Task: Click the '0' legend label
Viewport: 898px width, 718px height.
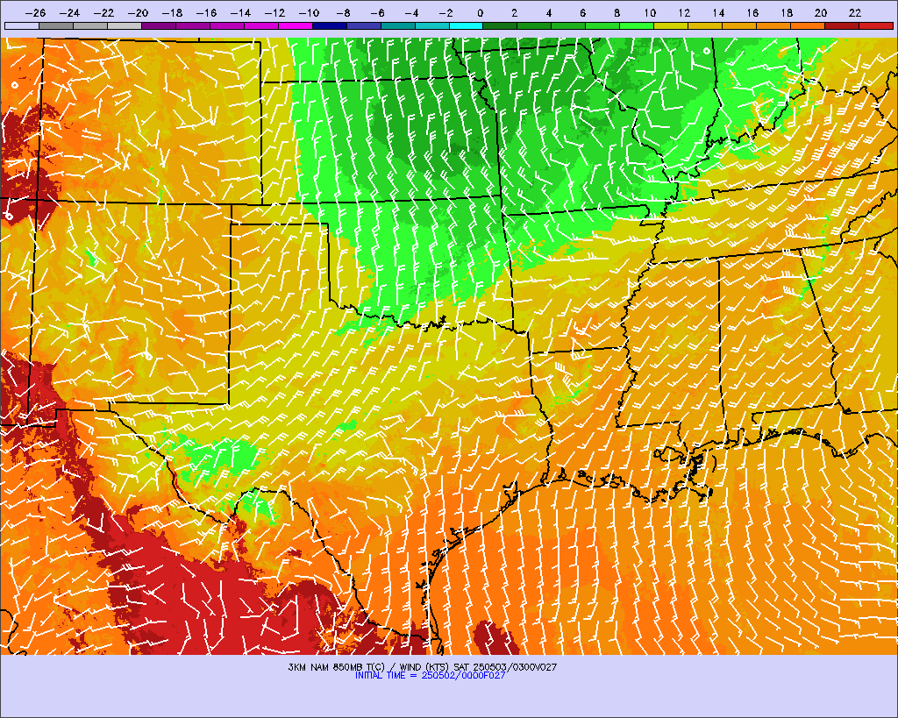Action: (480, 12)
